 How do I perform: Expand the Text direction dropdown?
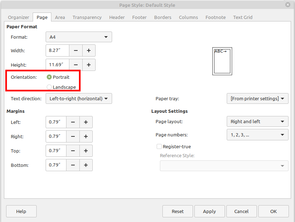[x=79, y=98]
